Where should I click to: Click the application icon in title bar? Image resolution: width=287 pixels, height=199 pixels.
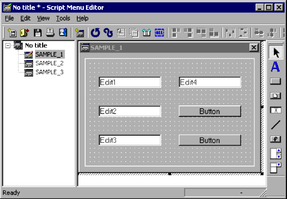click(7, 7)
